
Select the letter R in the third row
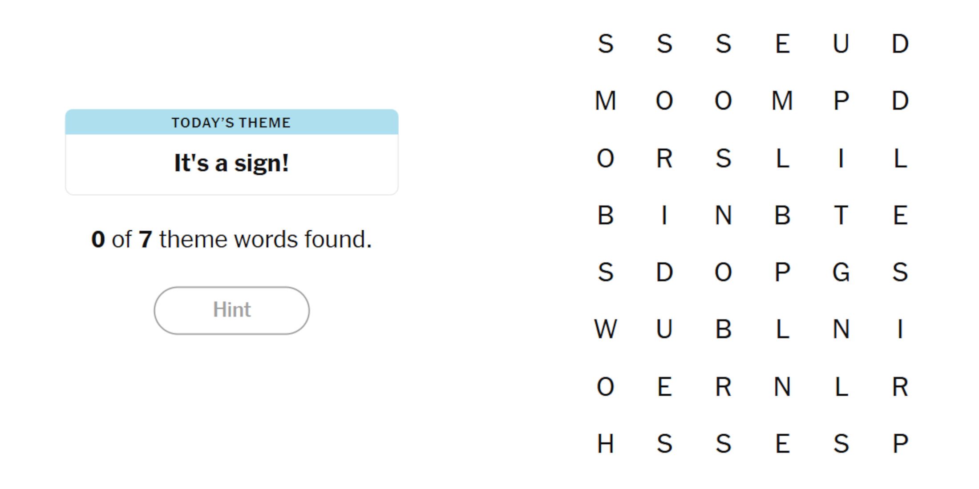pyautogui.click(x=664, y=158)
